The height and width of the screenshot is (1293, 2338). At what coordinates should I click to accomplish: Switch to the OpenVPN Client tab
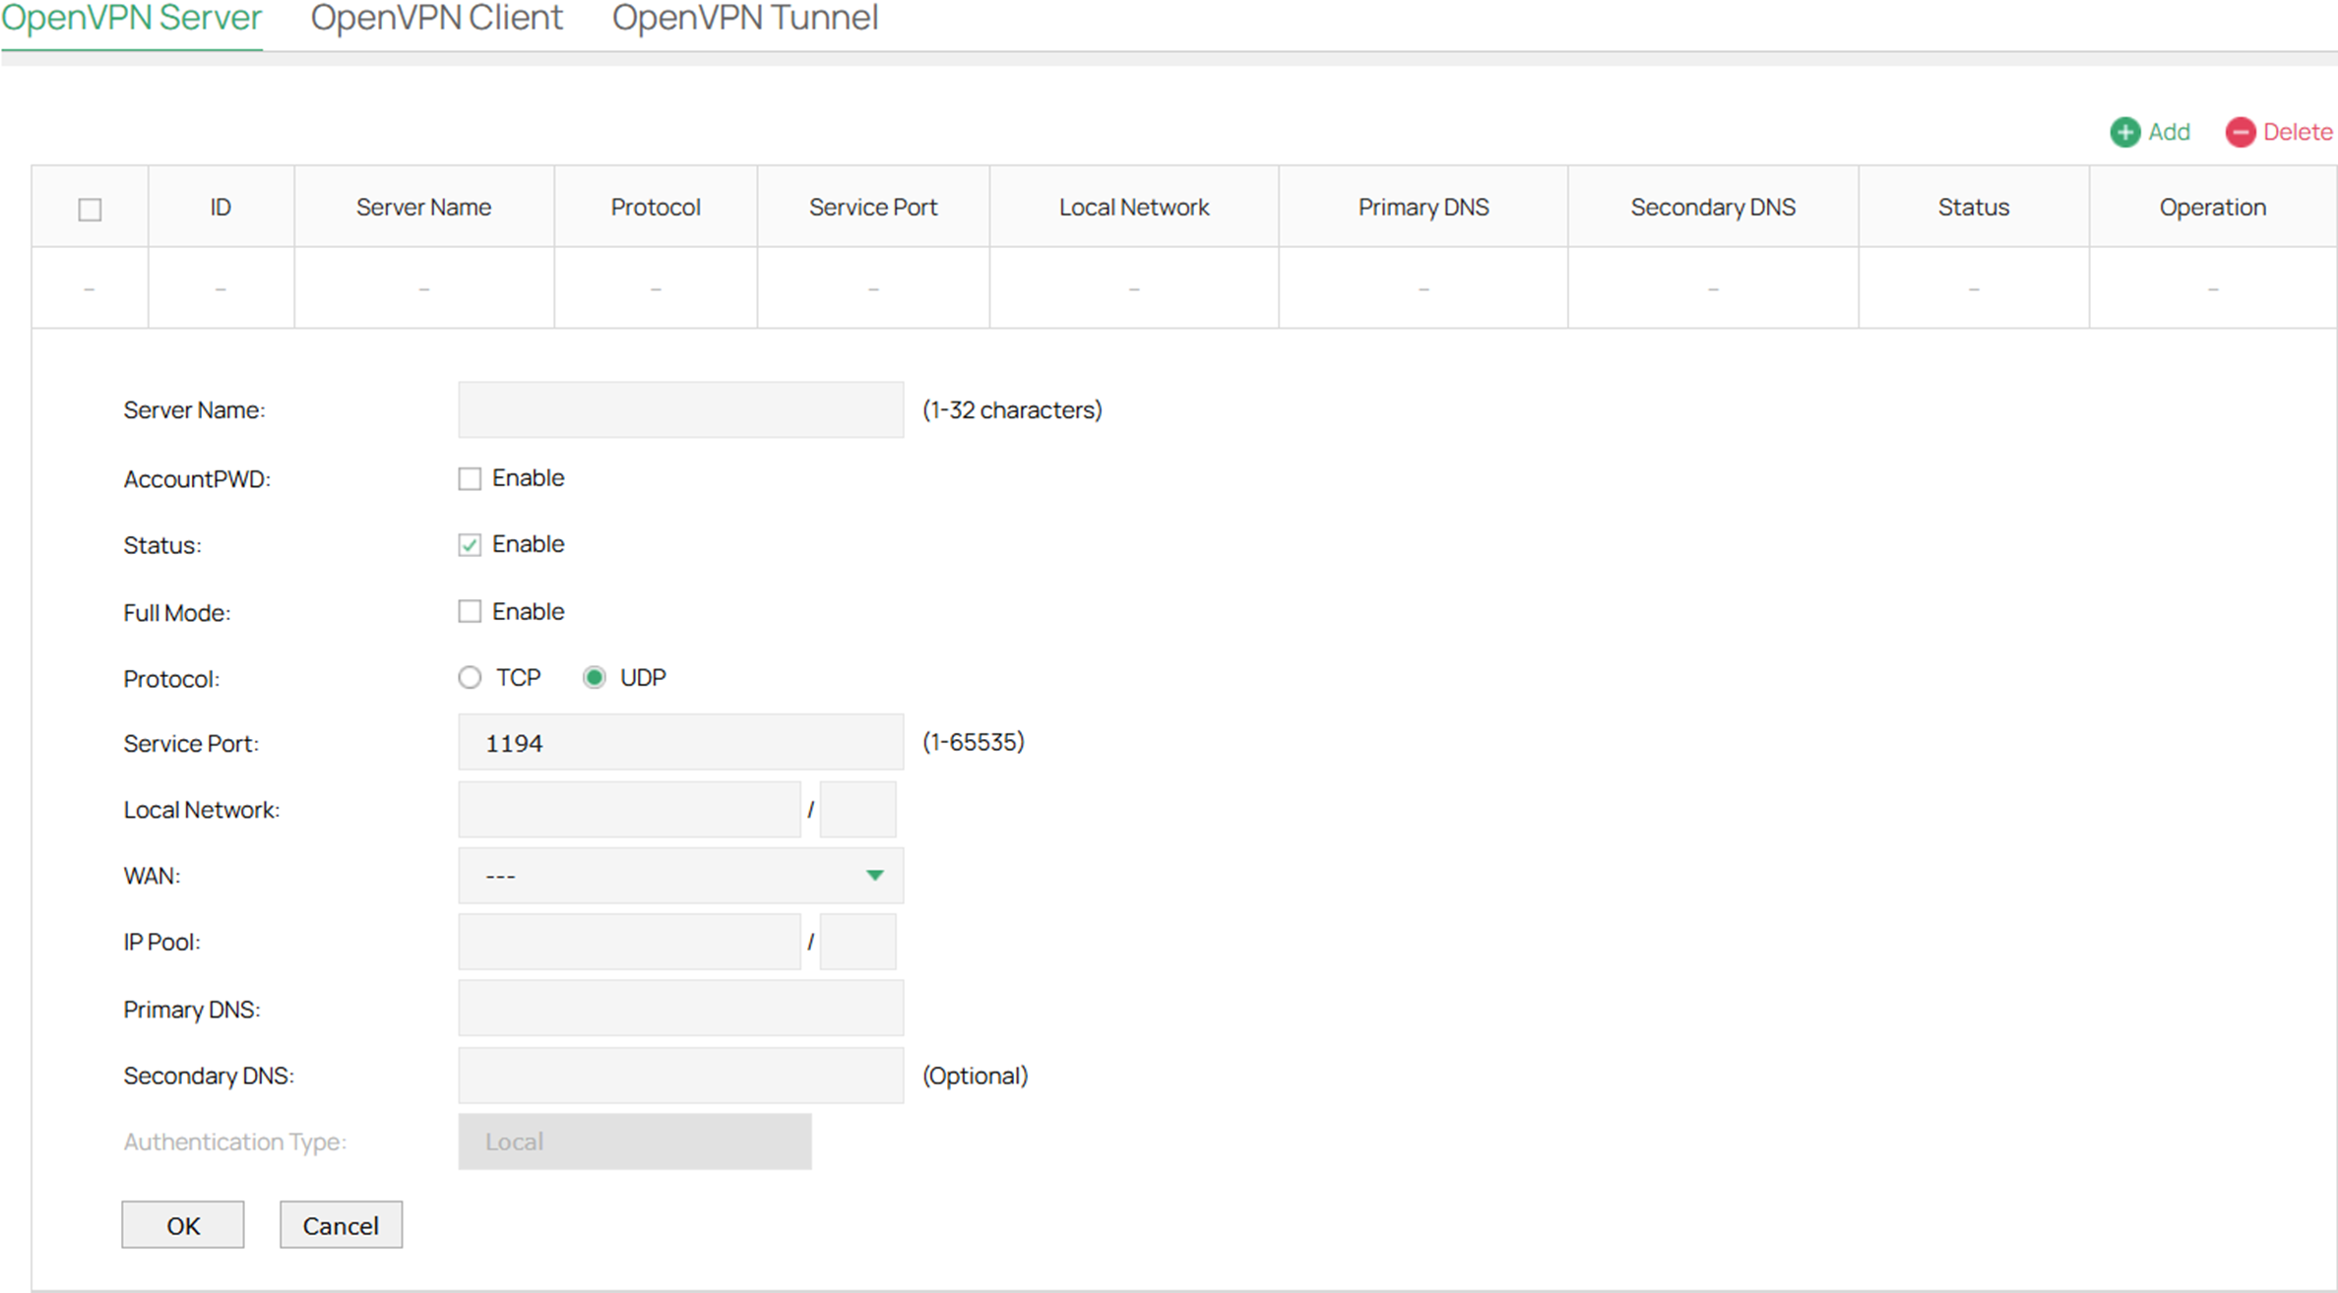coord(436,18)
